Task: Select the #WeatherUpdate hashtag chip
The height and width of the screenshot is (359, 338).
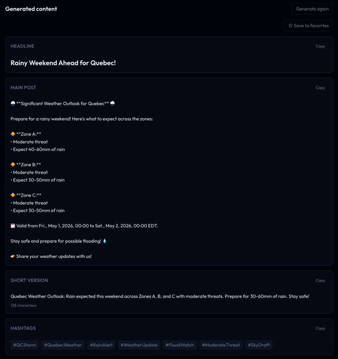Action: (x=139, y=345)
